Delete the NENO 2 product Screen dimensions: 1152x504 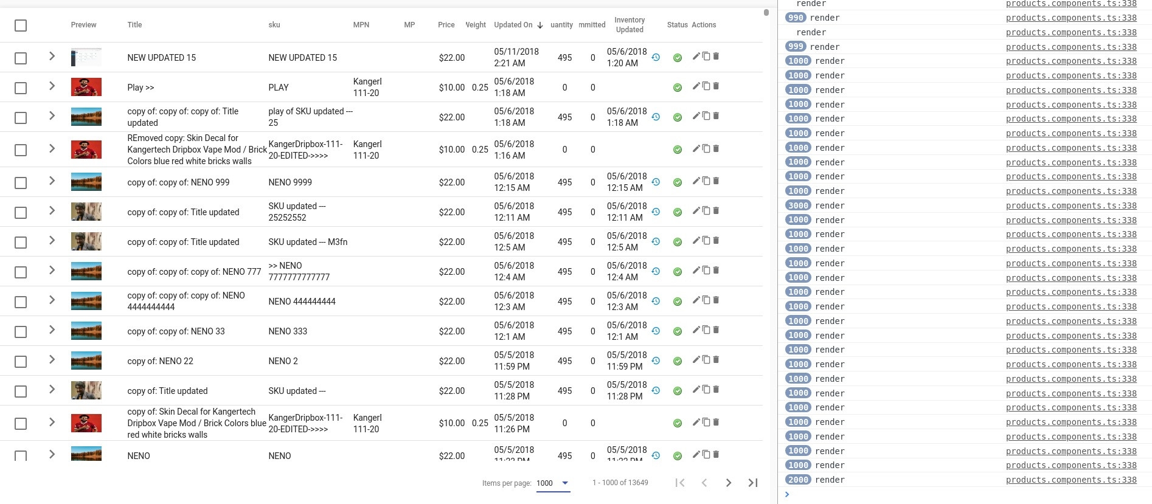[716, 359]
